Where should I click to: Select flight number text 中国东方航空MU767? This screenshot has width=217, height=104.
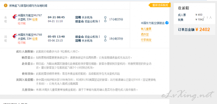[x=30, y=15]
